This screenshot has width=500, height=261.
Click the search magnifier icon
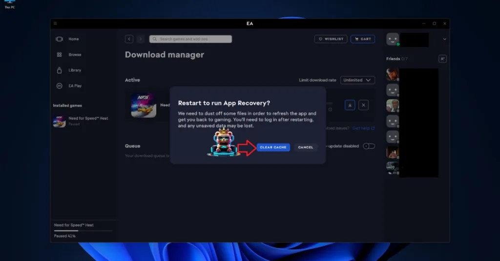point(154,39)
